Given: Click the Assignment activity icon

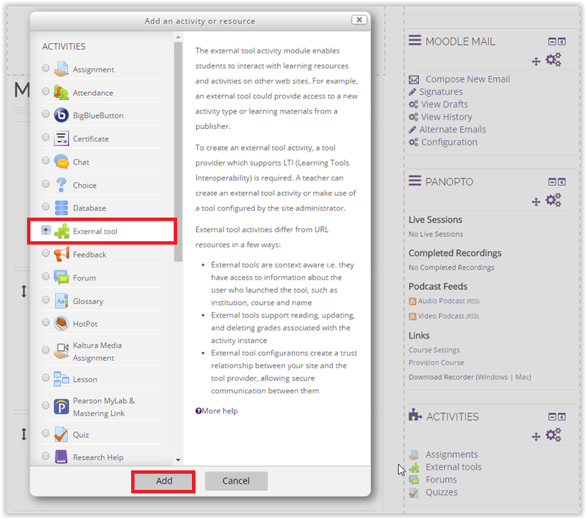Looking at the screenshot, I should coord(62,69).
